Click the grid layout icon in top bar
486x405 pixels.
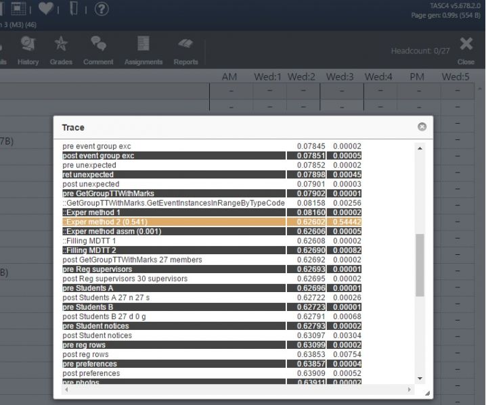20,9
